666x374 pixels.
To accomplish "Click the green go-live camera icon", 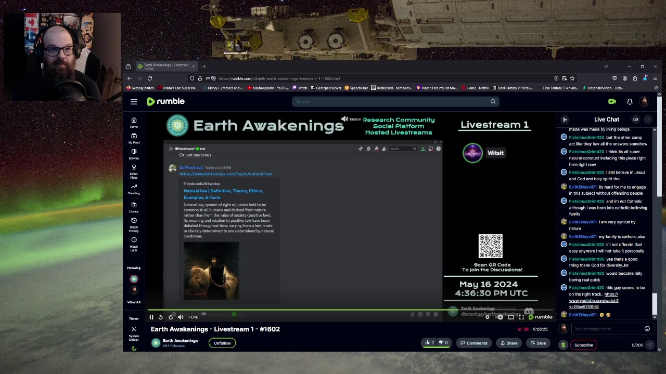I will point(612,101).
